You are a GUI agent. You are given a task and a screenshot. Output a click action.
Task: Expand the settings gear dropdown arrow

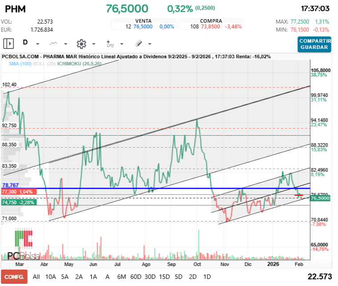[93, 44]
